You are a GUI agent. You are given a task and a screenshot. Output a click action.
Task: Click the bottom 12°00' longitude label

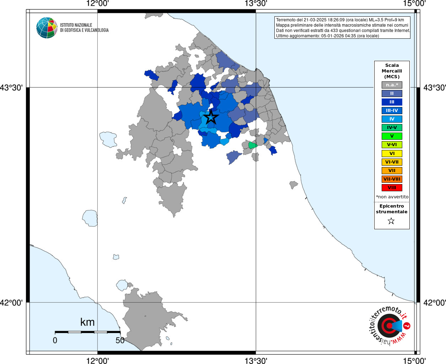[97, 360]
